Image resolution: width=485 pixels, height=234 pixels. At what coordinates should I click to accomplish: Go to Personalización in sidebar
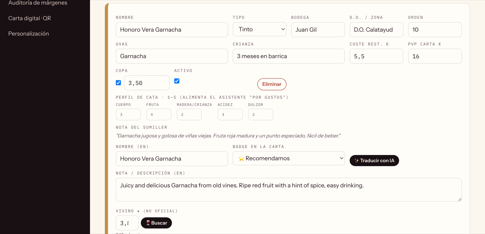tap(28, 34)
